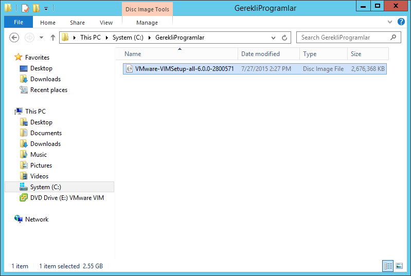
Task: Open Recent places in Favorites
Action: click(49, 90)
